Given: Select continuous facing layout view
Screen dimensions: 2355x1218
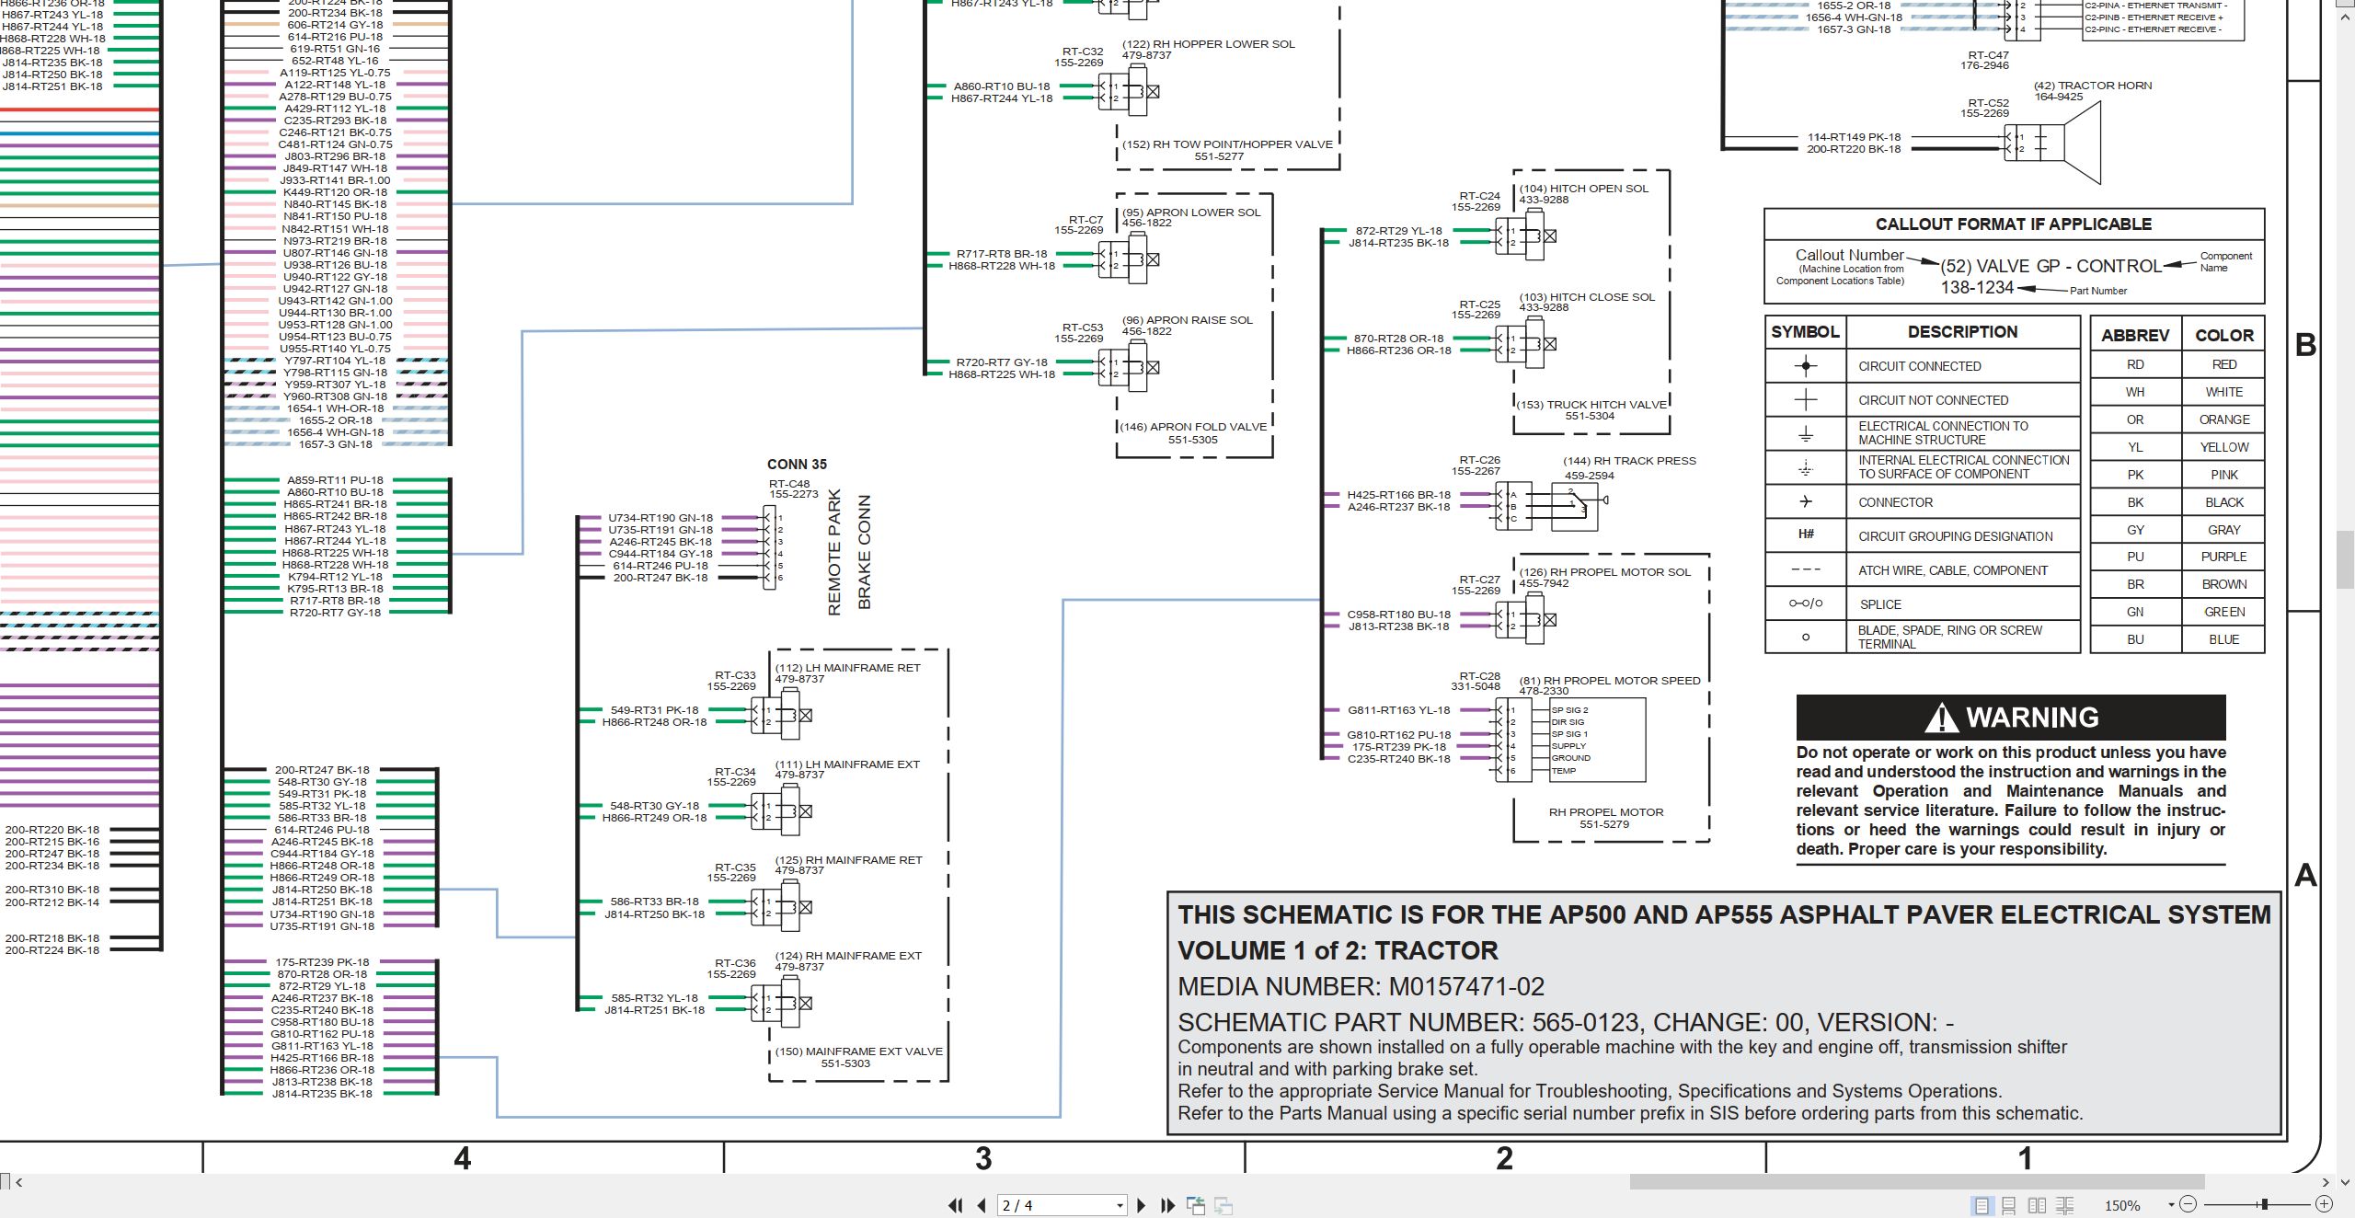Looking at the screenshot, I should click(2065, 1205).
